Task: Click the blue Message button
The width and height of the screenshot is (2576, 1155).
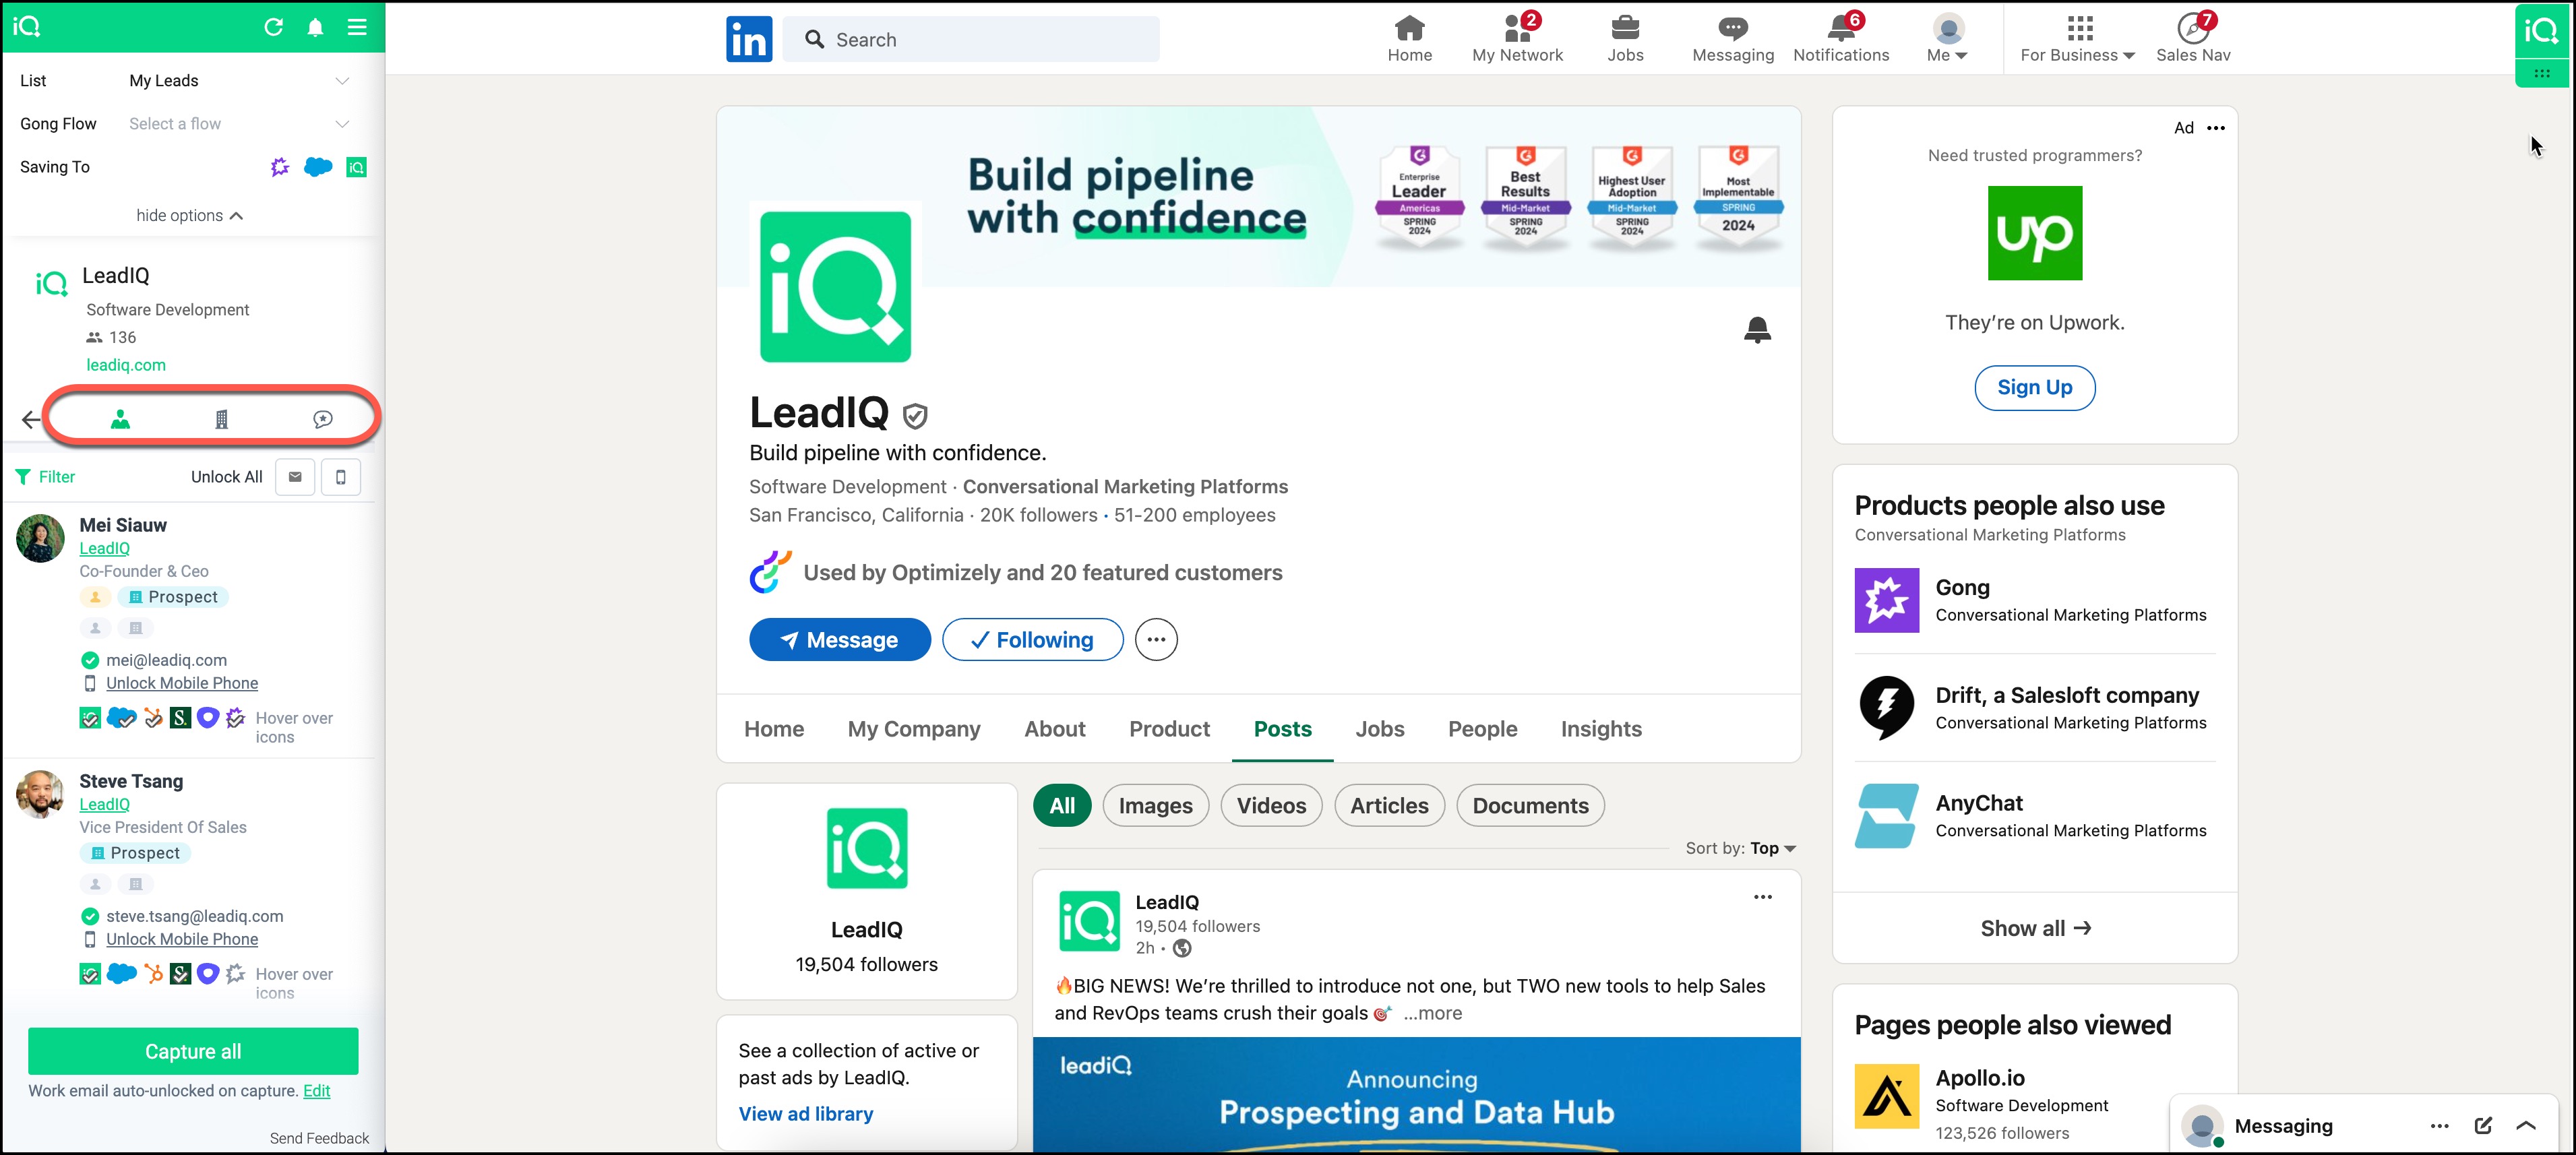Action: 839,640
